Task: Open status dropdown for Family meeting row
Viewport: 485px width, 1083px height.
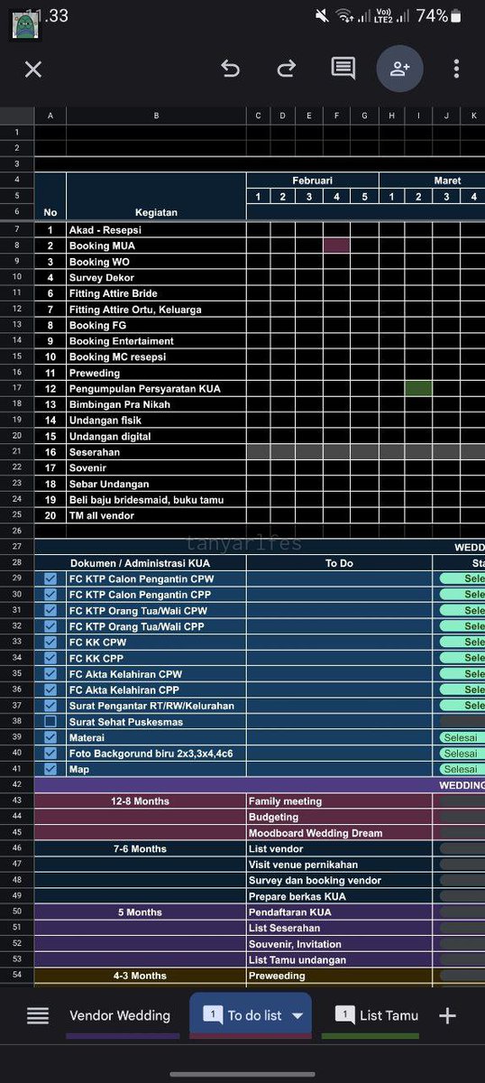Action: point(462,801)
